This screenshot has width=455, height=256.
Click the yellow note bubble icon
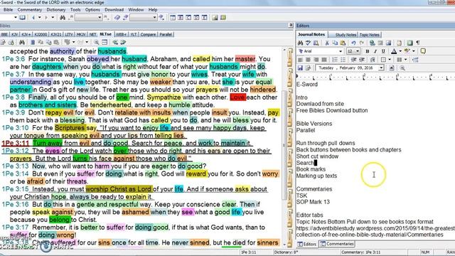[x=423, y=51]
